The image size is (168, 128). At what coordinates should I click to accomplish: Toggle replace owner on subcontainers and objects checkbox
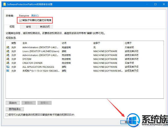pos(20,20)
